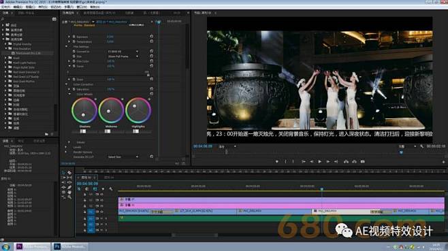Step forward one frame in Program monitor
Image resolution: width=448 pixels, height=251 pixels.
point(328,162)
